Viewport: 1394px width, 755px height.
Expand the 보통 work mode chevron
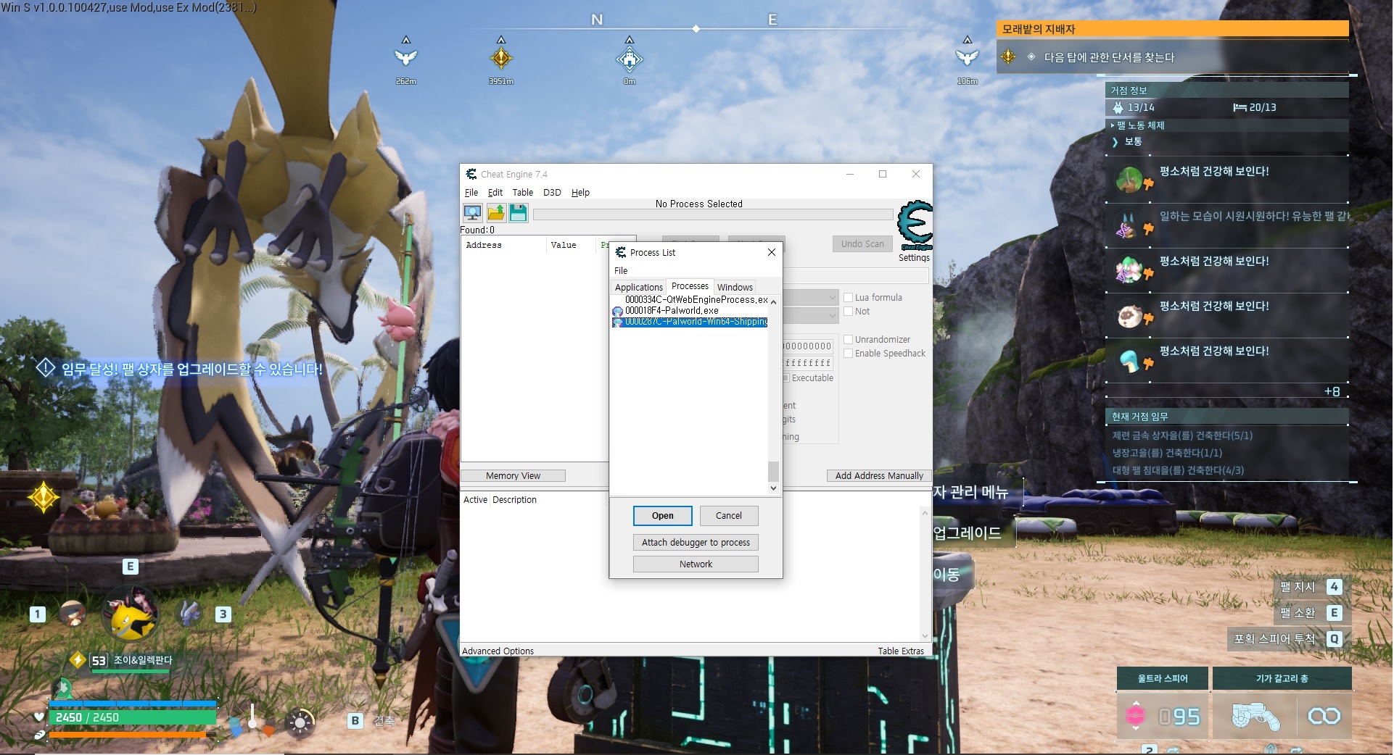pos(1115,142)
